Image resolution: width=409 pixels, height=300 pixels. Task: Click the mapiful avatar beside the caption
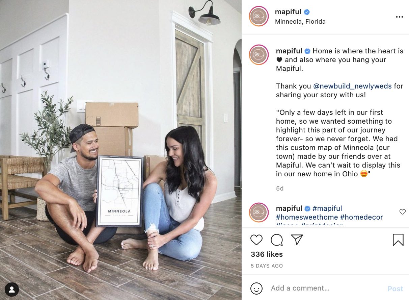coord(259,55)
